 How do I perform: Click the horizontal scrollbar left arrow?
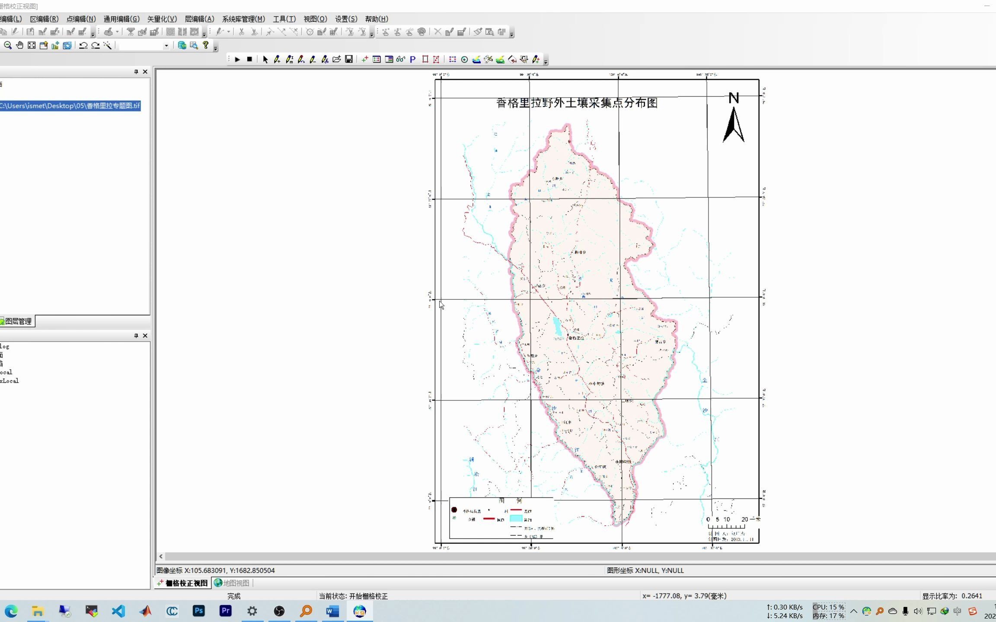161,556
